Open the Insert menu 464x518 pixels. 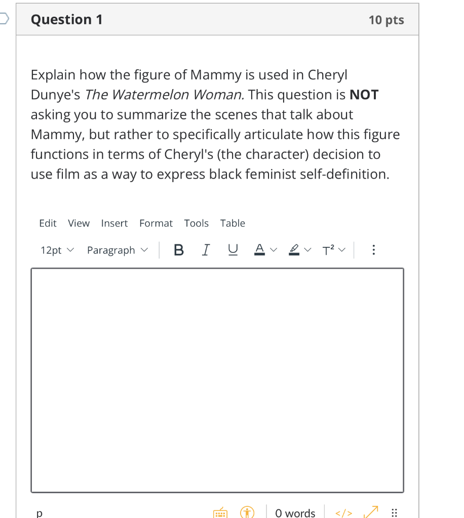click(114, 223)
